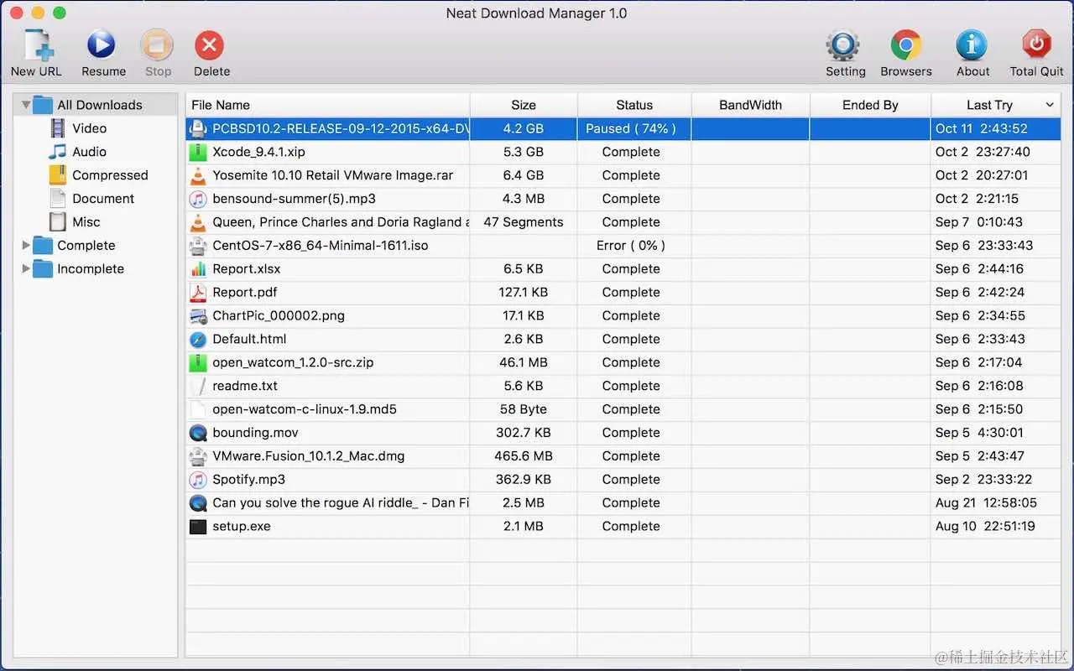Screen dimensions: 1074x671
Task: Click the Sep 2 23:33:22 date cell
Action: 995,480
